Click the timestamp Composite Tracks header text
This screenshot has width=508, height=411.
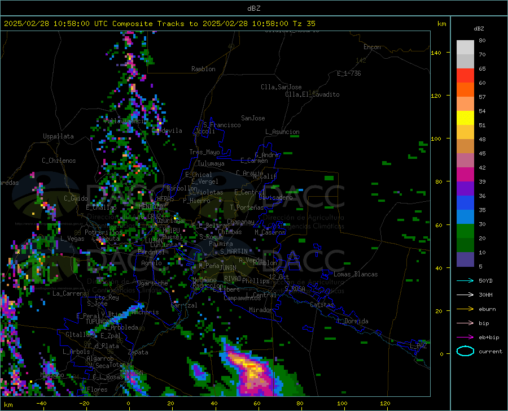[x=159, y=24]
